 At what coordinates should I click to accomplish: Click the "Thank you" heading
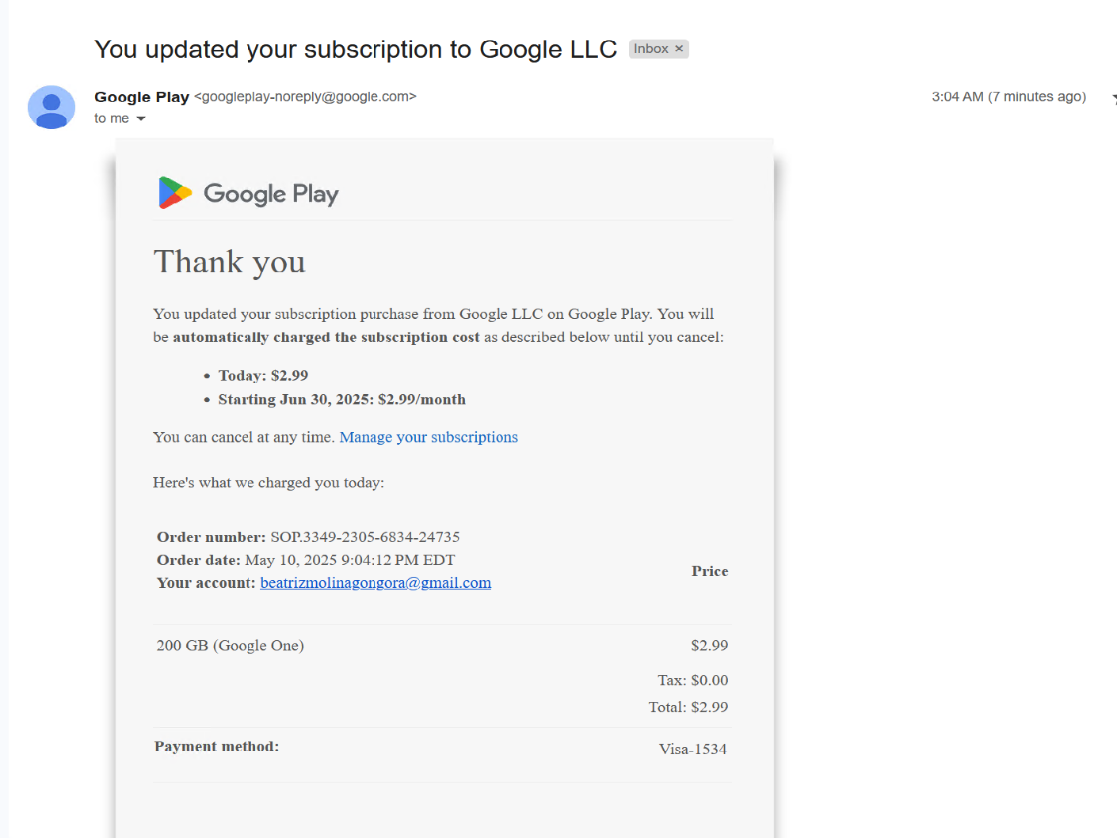[229, 262]
